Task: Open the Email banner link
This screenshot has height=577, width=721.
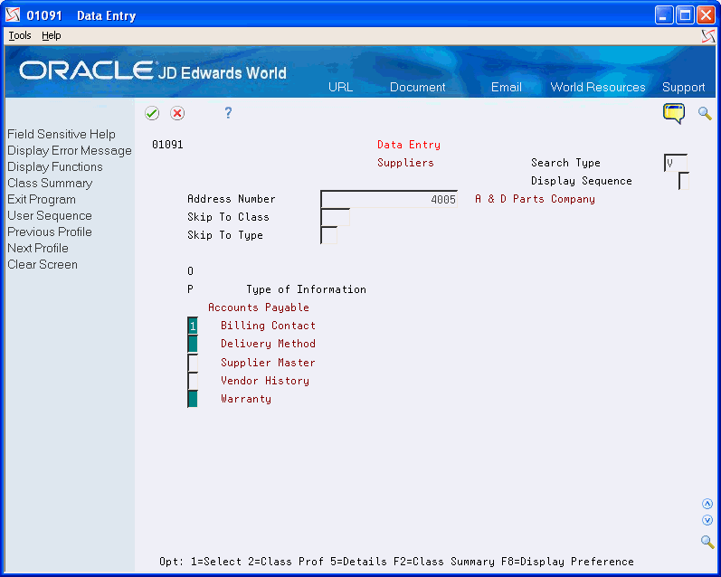Action: (507, 87)
